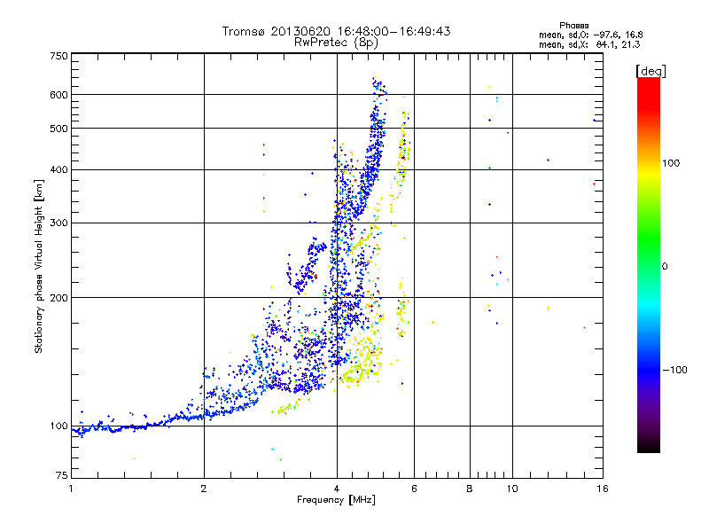Click the "[deg]" colorbar label
Image resolution: width=709 pixels, height=532 pixels.
click(x=651, y=71)
